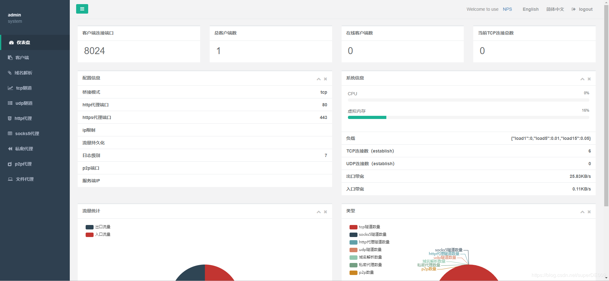Click the socks5代理 table icon

10,134
